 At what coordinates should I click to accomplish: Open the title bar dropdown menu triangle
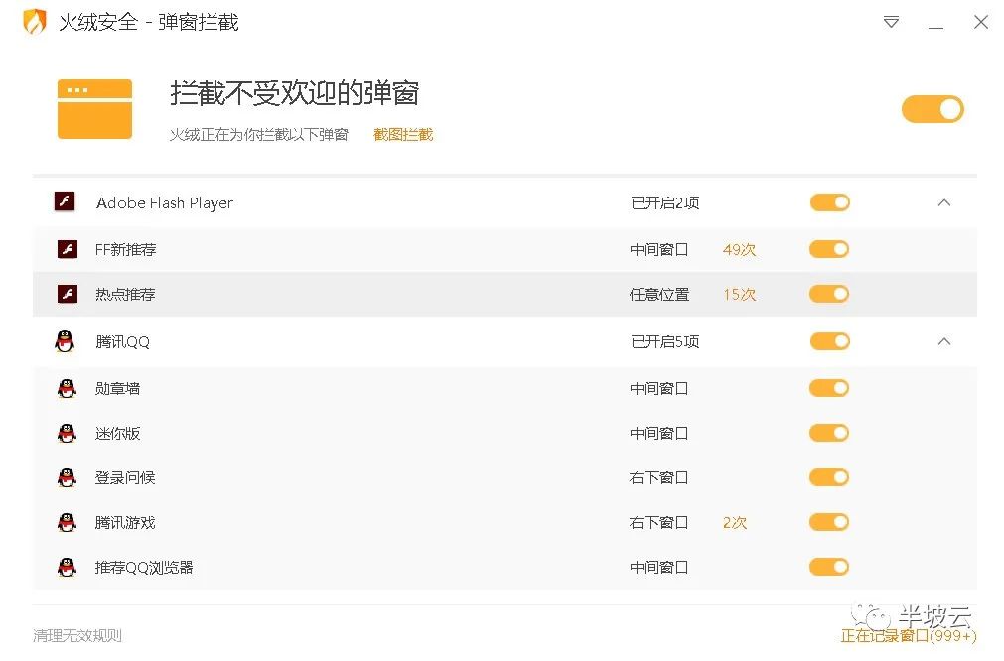891,22
